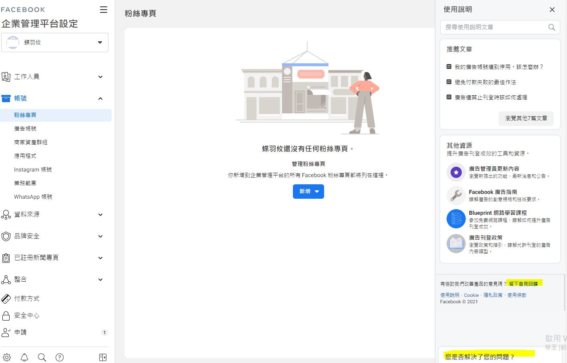This screenshot has height=363, width=567.
Task: Expand the 資料來源 section chevron
Action: point(100,215)
